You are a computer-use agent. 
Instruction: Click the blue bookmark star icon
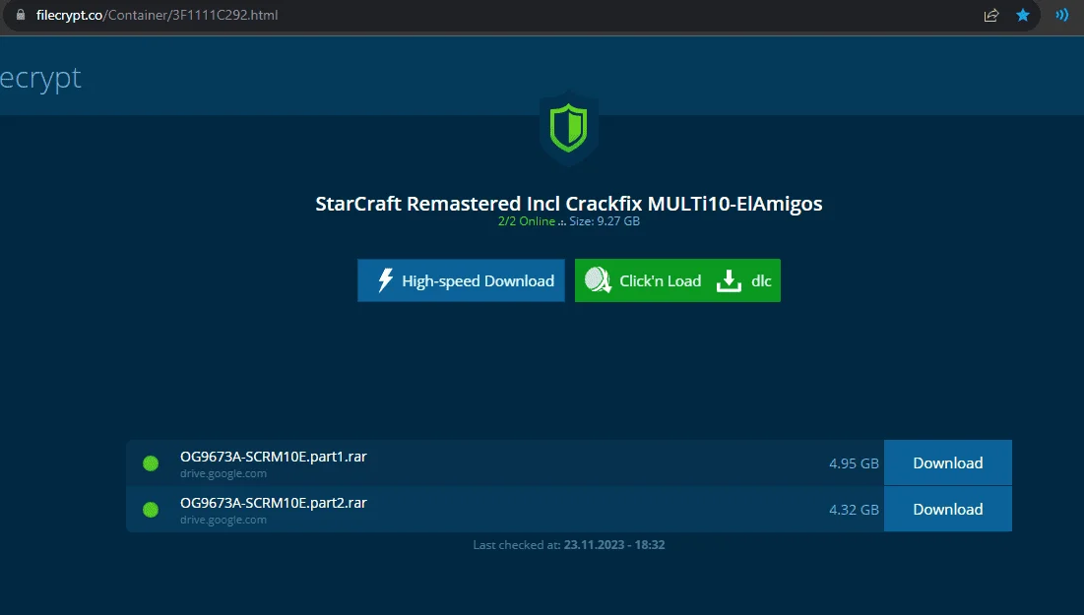point(1023,15)
